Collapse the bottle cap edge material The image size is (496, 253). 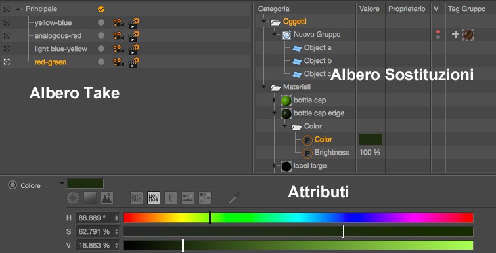pyautogui.click(x=274, y=113)
